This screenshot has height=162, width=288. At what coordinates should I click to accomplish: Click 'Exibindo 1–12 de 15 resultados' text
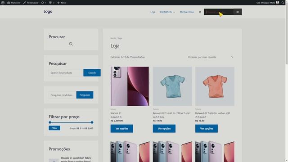coord(127,57)
